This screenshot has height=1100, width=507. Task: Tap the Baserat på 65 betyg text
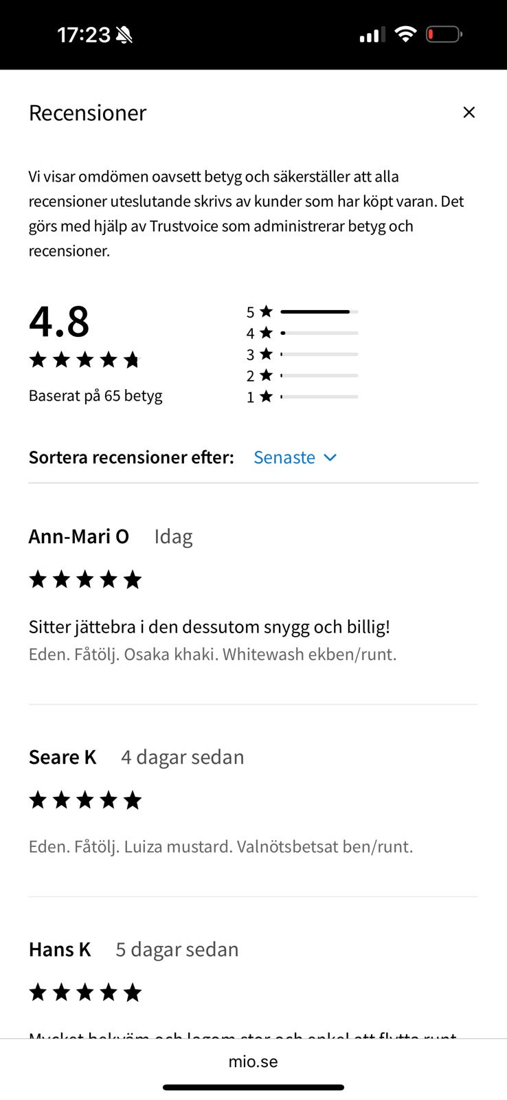point(95,396)
